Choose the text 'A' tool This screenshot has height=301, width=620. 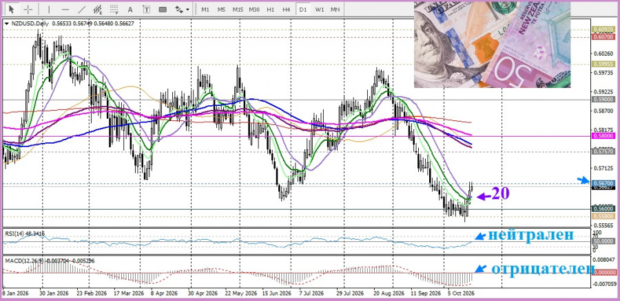coord(130,9)
